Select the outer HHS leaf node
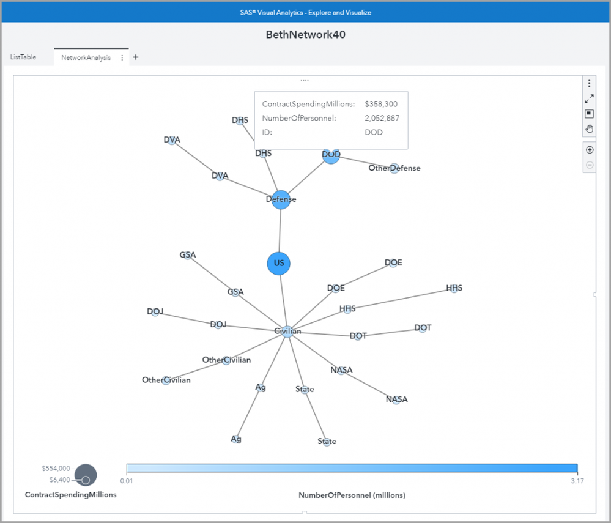Image resolution: width=611 pixels, height=523 pixels. point(454,288)
